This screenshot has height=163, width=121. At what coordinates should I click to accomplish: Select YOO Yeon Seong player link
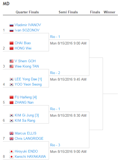click(x=28, y=84)
